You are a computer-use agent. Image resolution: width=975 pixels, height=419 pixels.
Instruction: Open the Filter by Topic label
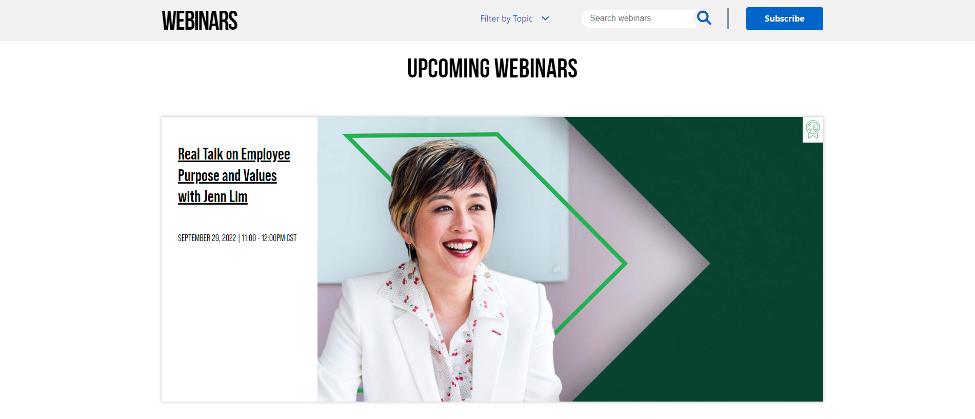tap(506, 18)
